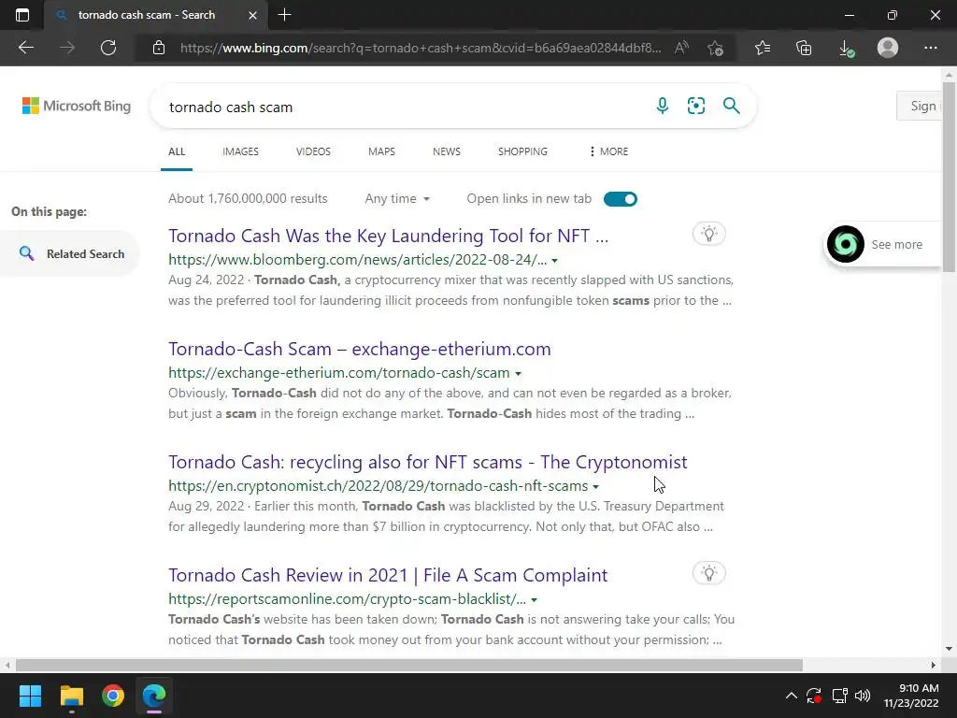
Task: Open the Downloads icon
Action: (846, 48)
